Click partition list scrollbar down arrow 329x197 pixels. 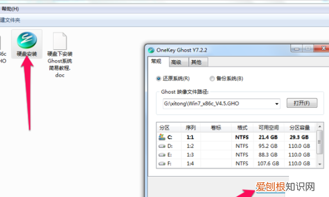coord(320,164)
